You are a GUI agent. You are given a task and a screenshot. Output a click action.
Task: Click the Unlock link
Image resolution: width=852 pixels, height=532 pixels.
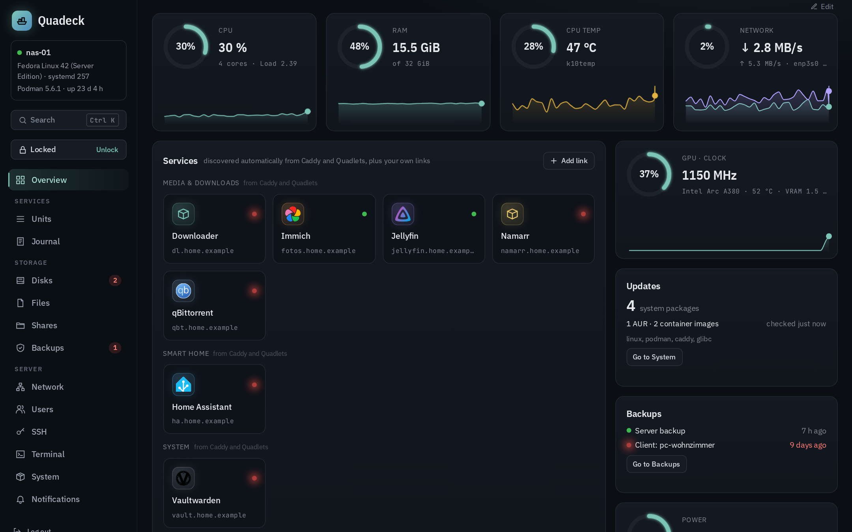click(107, 150)
